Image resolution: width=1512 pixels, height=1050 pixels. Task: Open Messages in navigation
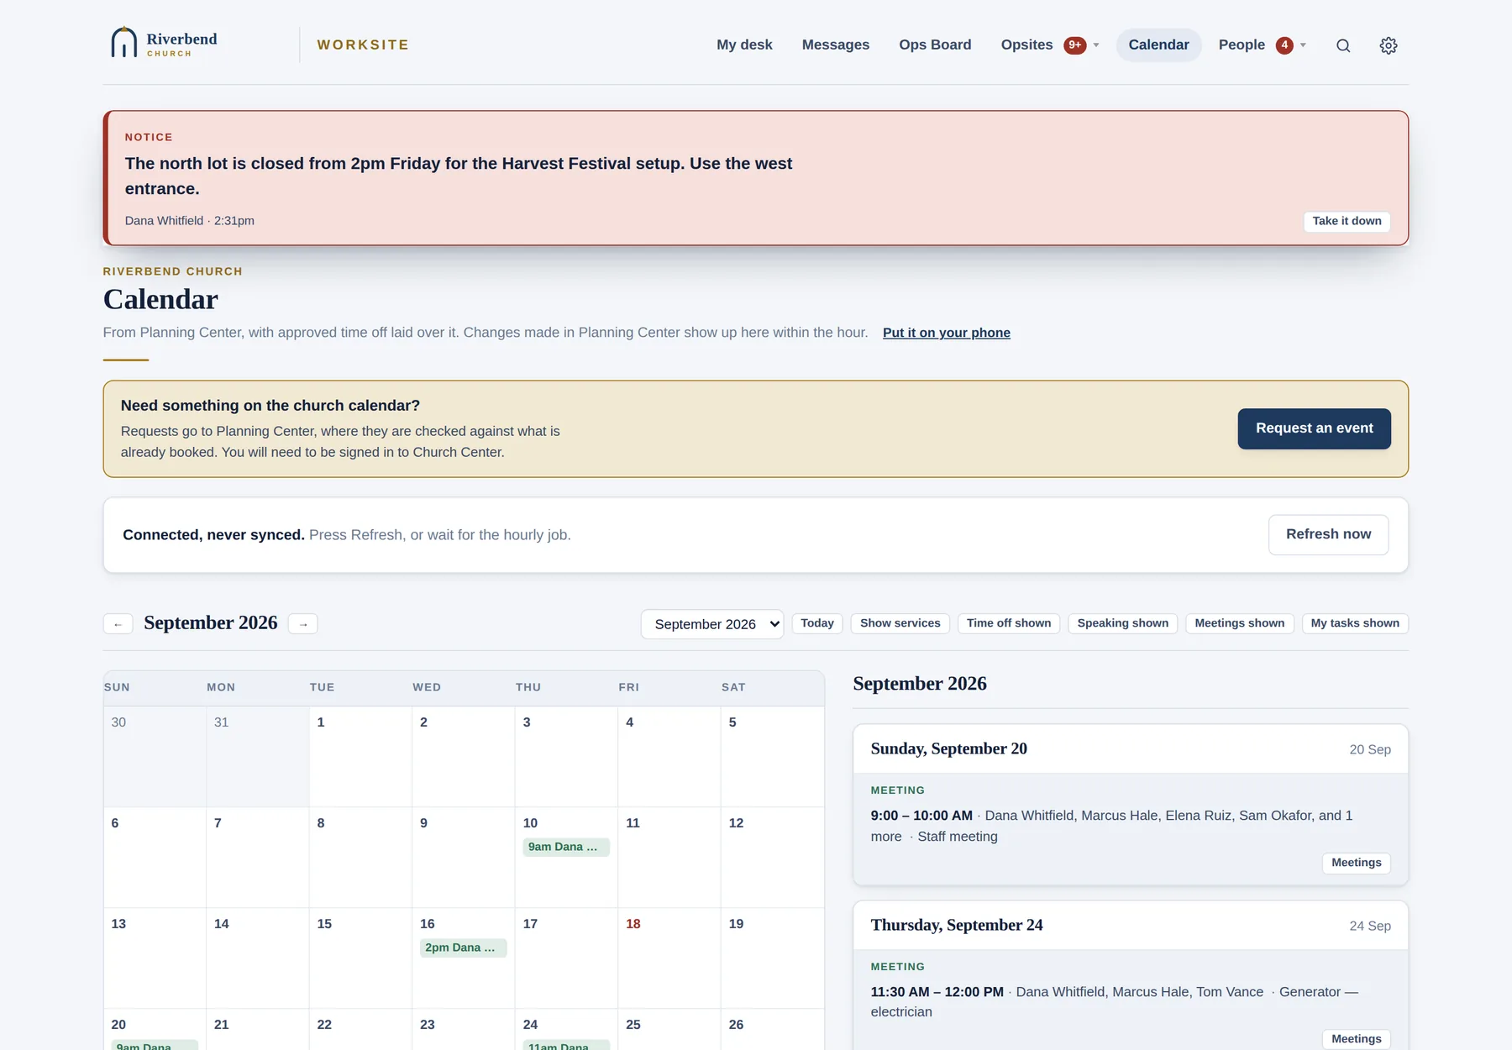[836, 45]
